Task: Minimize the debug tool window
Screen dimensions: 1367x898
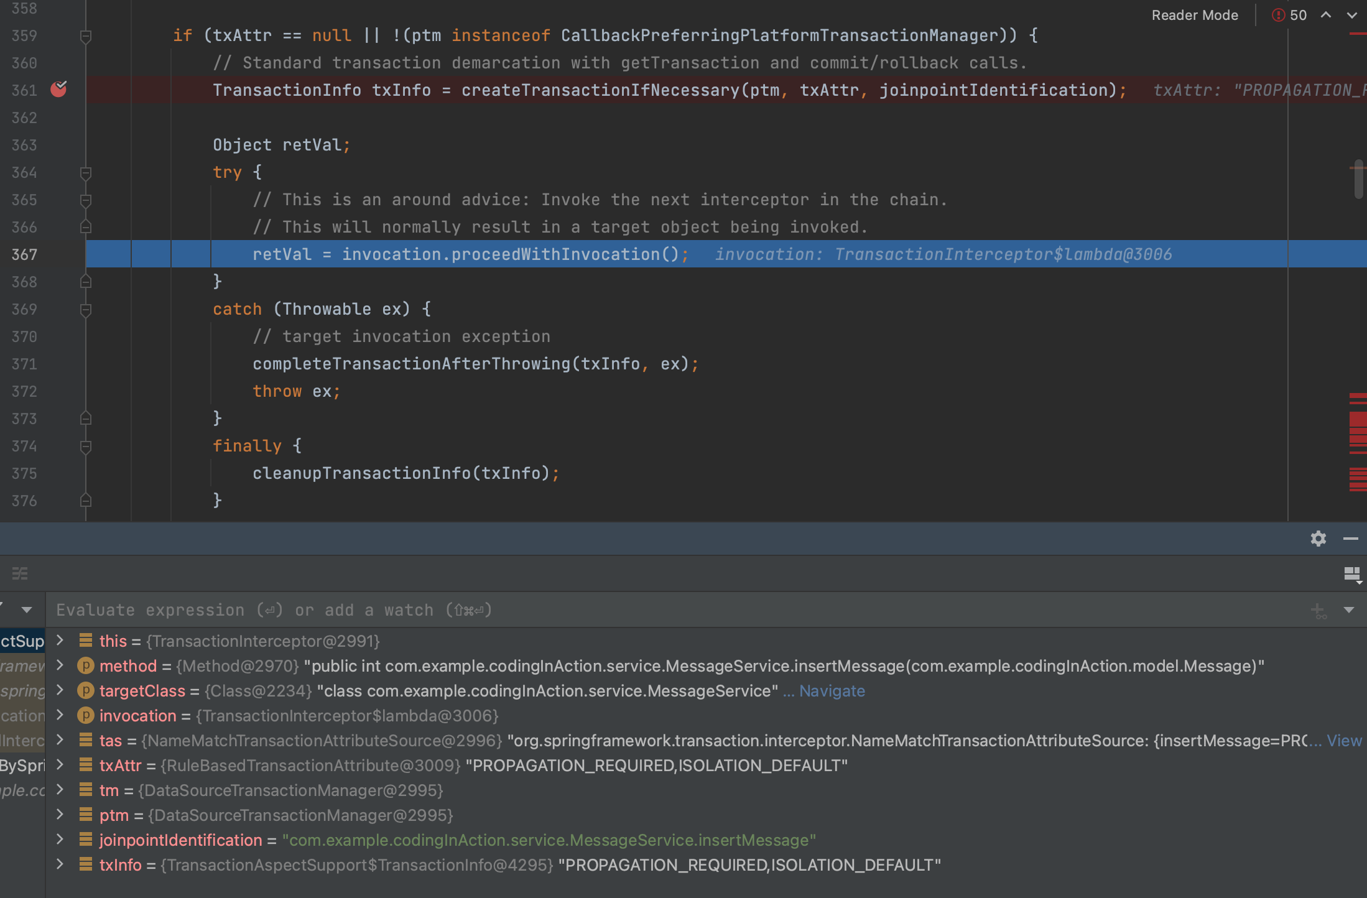Action: (1350, 539)
